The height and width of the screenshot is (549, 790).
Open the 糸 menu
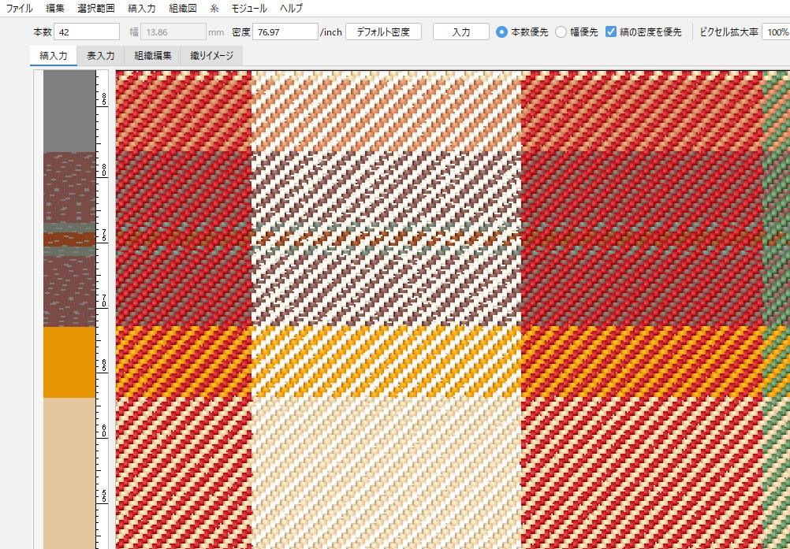pos(214,9)
